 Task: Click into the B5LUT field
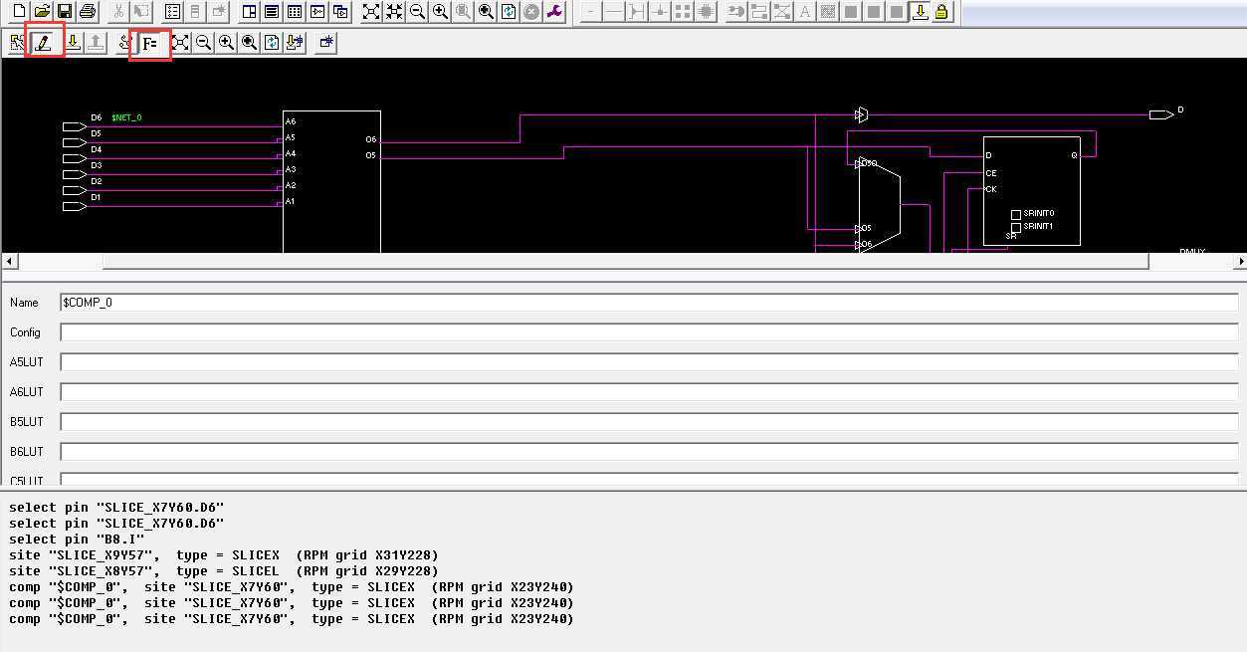click(649, 421)
